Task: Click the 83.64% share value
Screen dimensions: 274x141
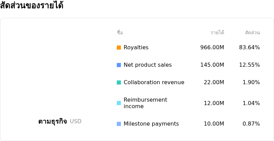Action: [249, 48]
